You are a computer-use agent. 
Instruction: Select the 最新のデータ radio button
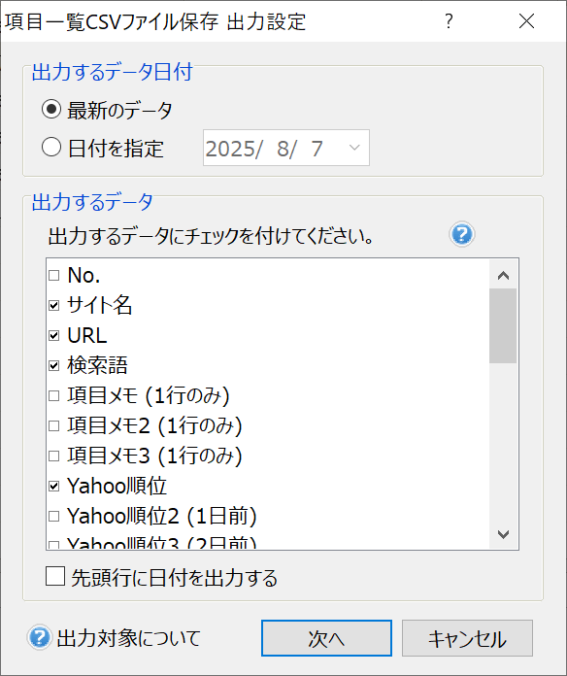[51, 109]
